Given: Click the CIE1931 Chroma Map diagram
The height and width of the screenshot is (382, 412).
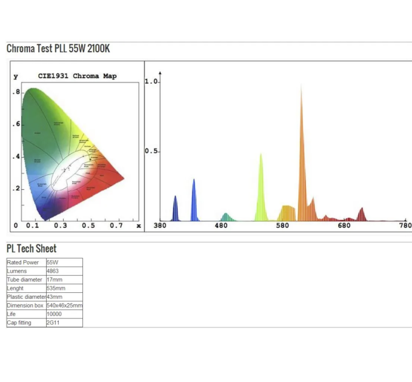Looking at the screenshot, I should point(76,152).
